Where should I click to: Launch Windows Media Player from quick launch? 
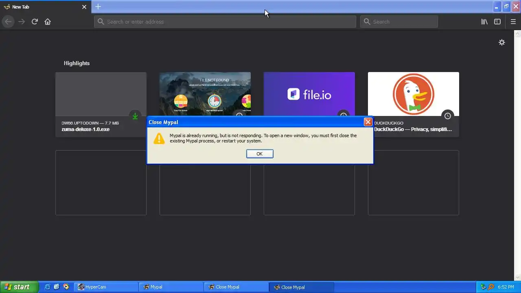(66, 287)
